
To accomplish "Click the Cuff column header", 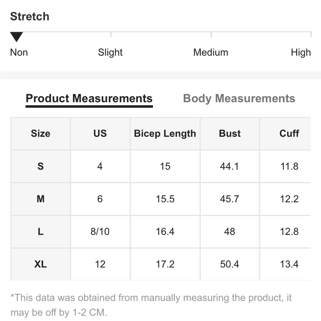I will point(289,134).
